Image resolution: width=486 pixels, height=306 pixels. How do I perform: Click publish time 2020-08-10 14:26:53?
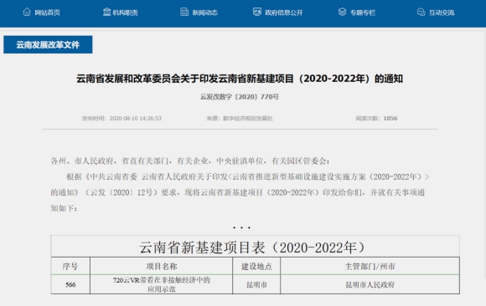pyautogui.click(x=136, y=118)
